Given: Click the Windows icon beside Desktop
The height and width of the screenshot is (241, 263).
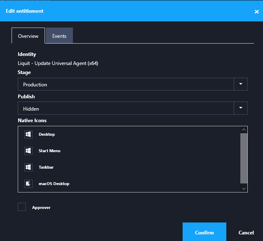Looking at the screenshot, I should (x=28, y=134).
